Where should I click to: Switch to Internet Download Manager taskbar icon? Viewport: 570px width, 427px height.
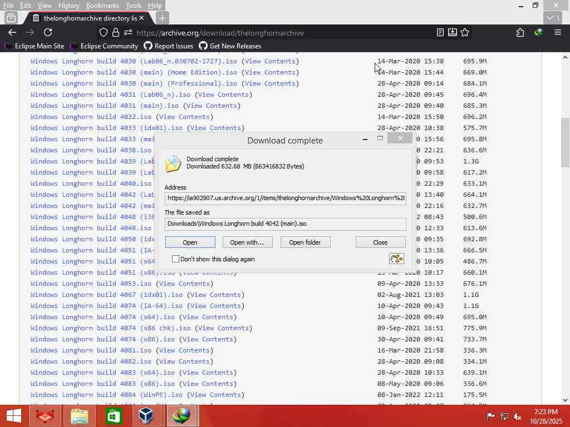coord(181,416)
